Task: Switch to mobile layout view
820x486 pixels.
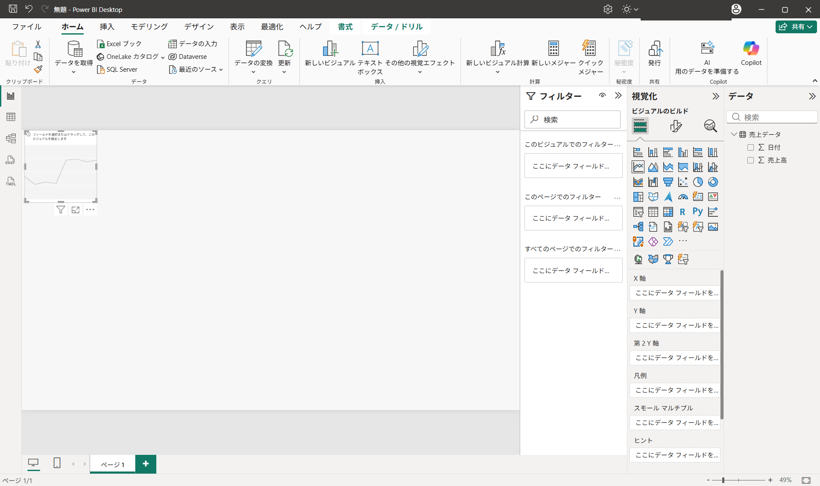Action: (x=57, y=463)
